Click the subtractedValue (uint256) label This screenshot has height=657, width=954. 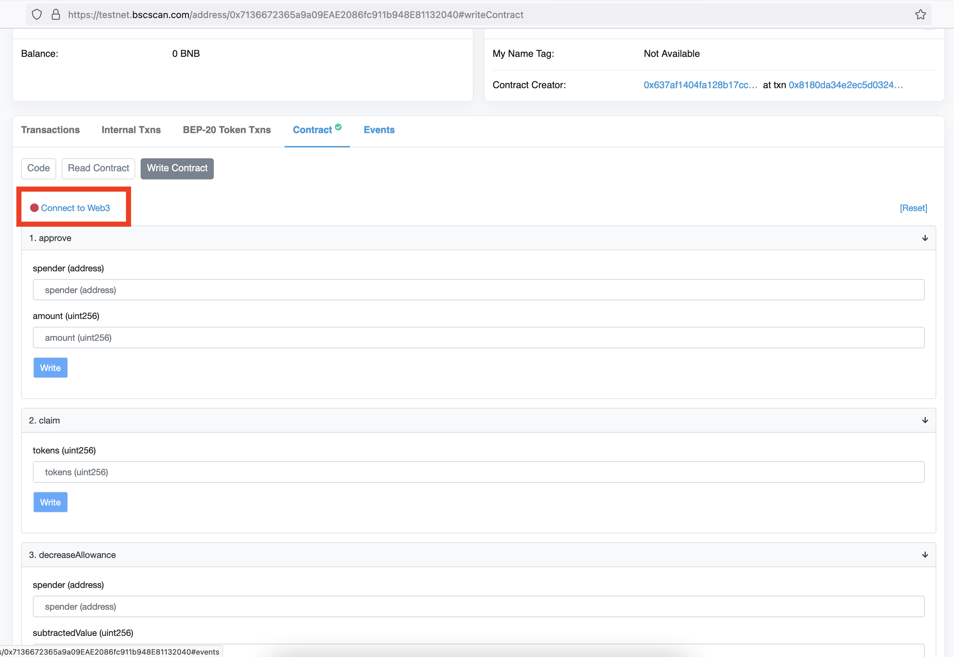coord(83,633)
